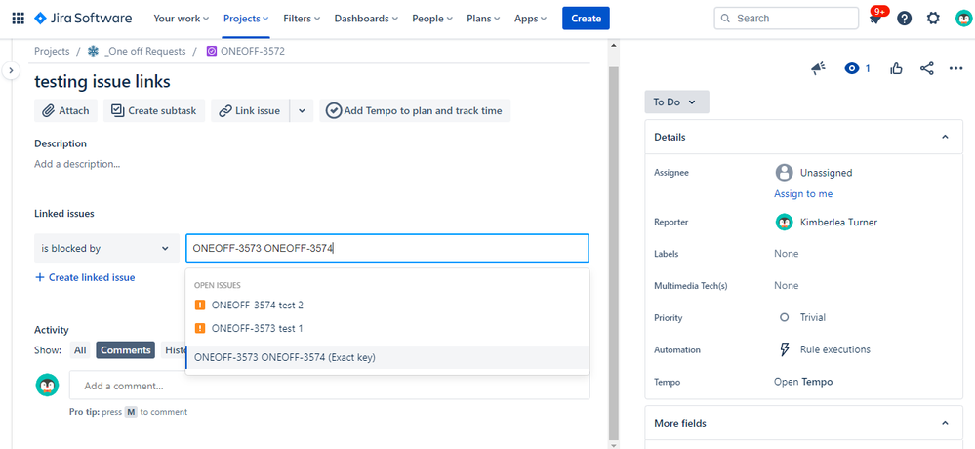Click the reporter Kimberlea Turner
Screen dimensions: 975x449
pos(838,222)
